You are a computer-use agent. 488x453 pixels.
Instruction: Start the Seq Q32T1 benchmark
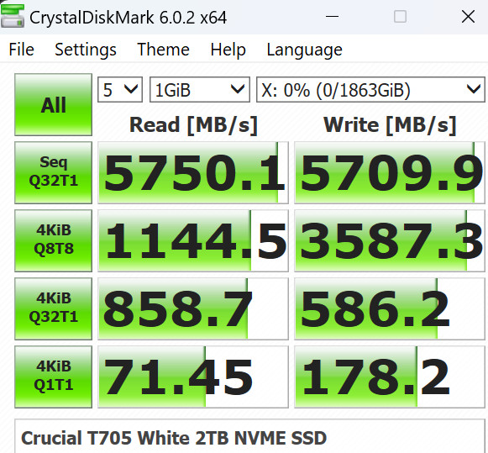click(53, 173)
